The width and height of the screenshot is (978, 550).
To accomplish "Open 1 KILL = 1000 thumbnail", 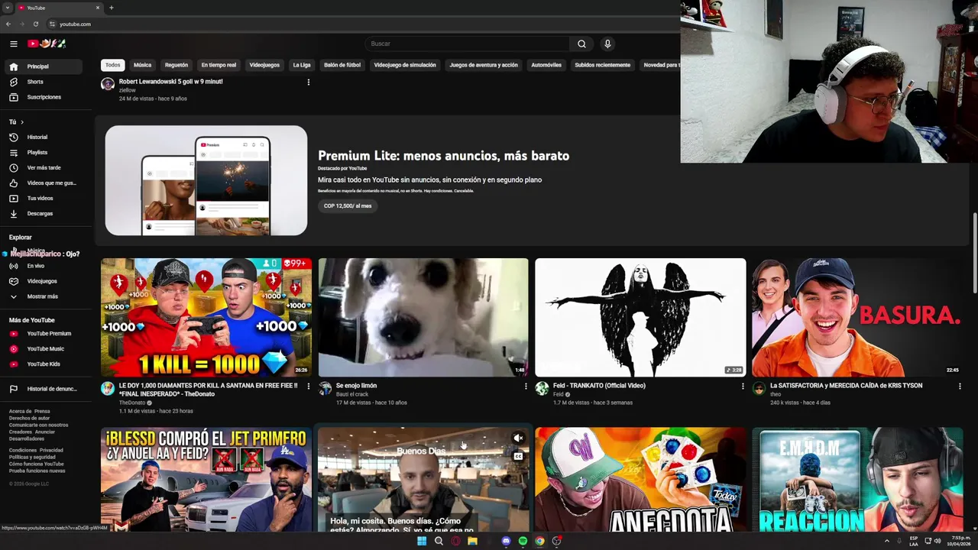I will pos(206,317).
